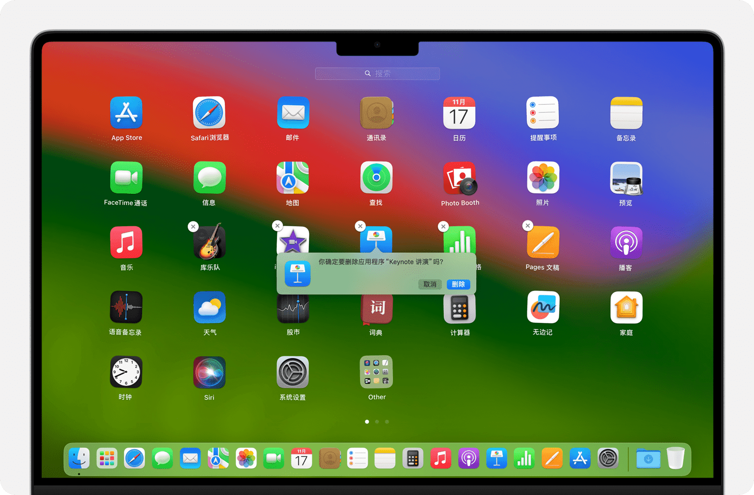The image size is (754, 495).
Task: Delete 库乐队 via its X badge
Action: pyautogui.click(x=193, y=226)
